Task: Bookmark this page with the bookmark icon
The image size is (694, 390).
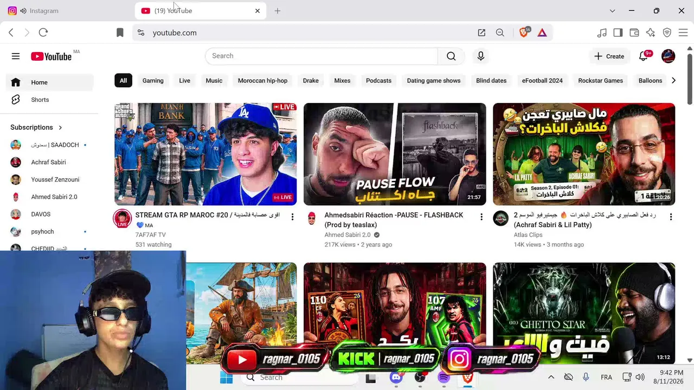Action: pos(120,32)
